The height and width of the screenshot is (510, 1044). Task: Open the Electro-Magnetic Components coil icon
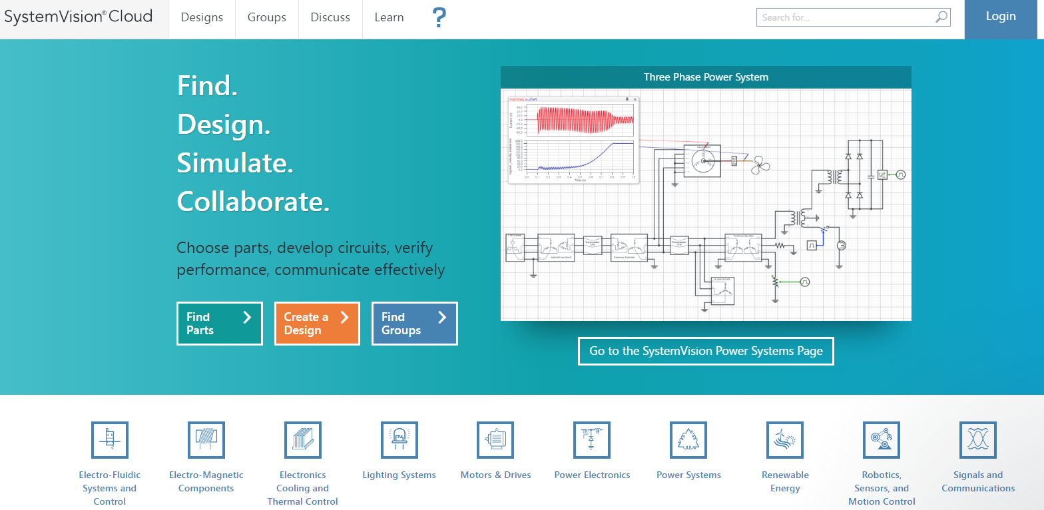pos(206,440)
